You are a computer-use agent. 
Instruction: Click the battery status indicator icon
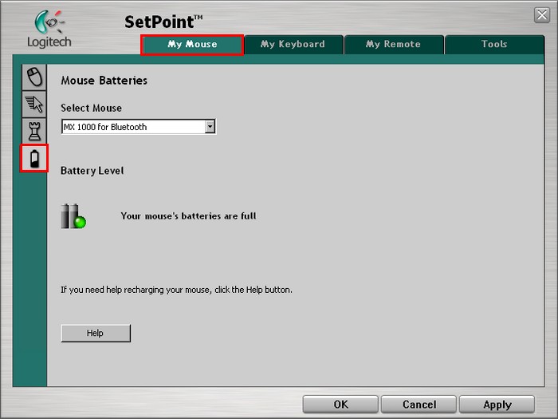click(73, 216)
